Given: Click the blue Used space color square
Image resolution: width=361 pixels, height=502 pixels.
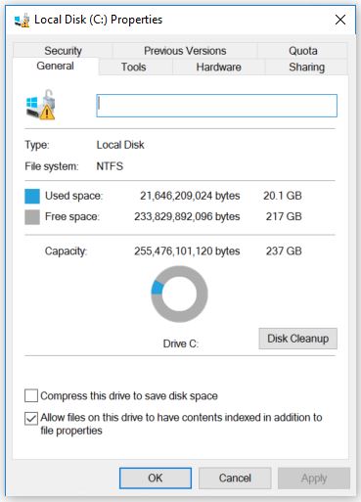Looking at the screenshot, I should point(32,196).
